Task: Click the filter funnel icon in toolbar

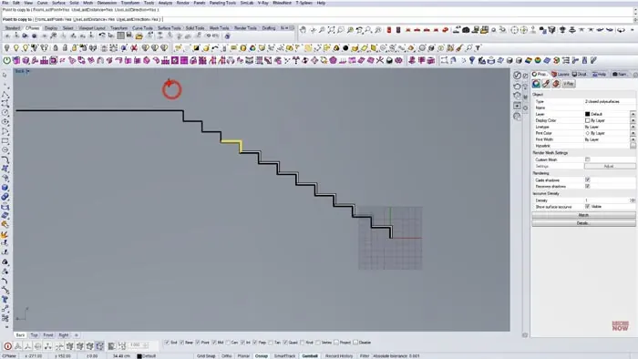Action: (478, 48)
